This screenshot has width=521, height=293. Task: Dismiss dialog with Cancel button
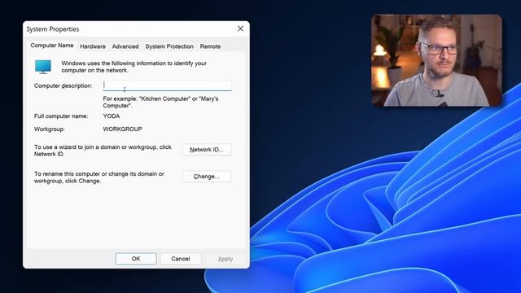coord(181,259)
